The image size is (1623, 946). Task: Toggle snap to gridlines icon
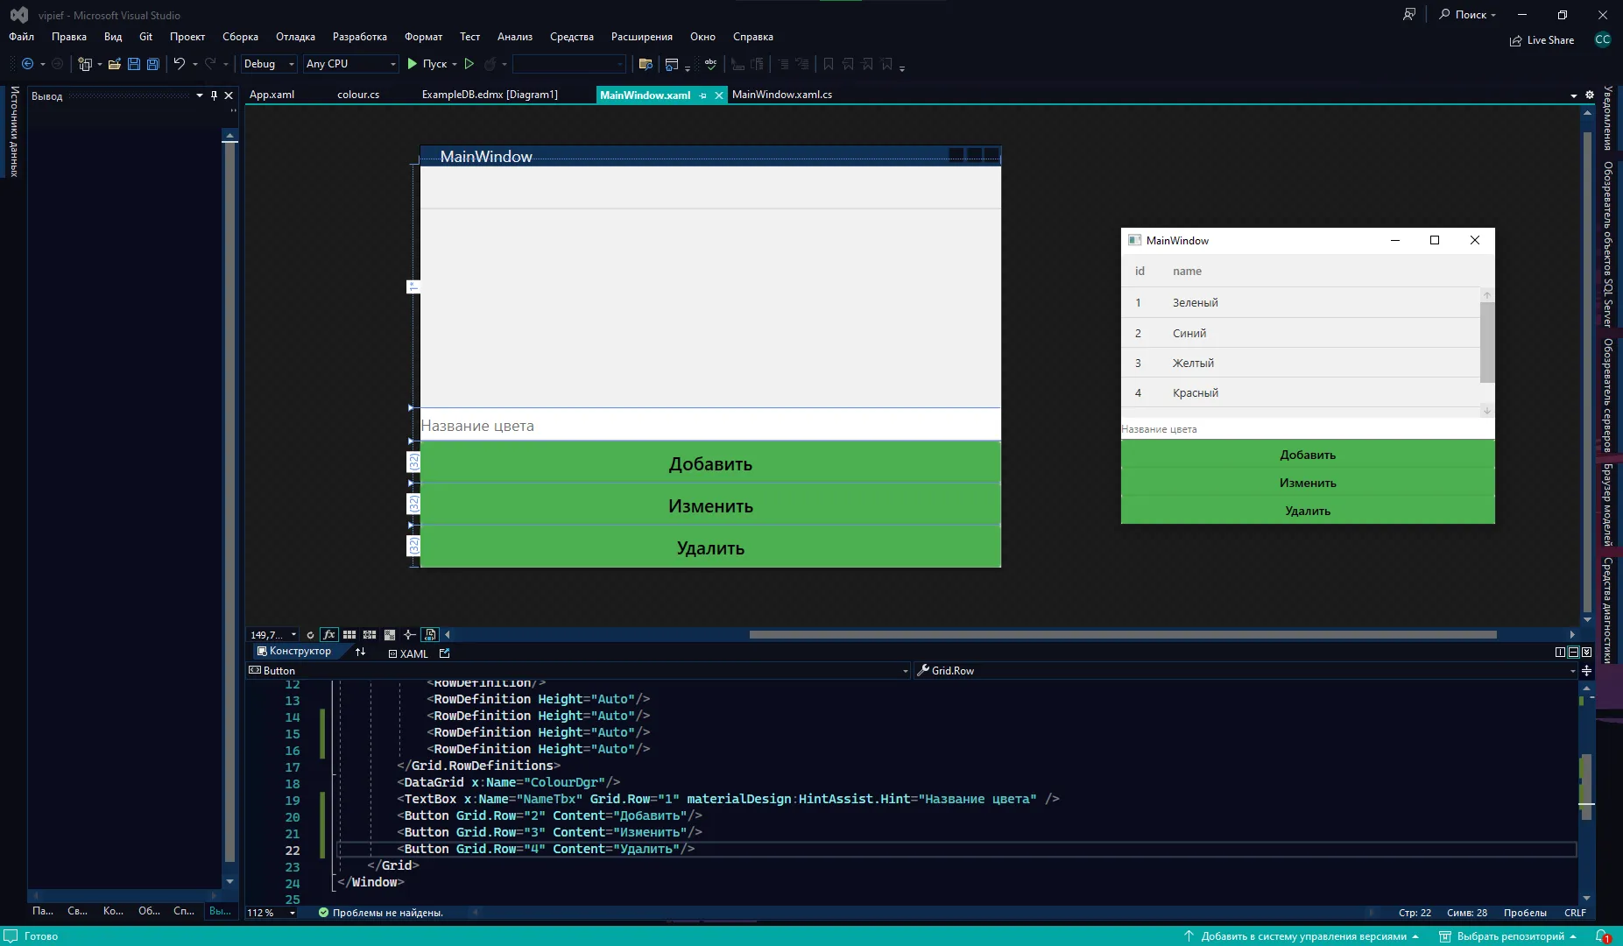(x=370, y=635)
